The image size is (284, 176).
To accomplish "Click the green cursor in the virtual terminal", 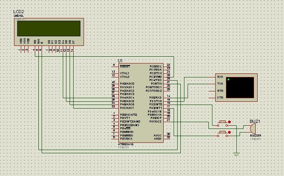I will tap(228, 79).
